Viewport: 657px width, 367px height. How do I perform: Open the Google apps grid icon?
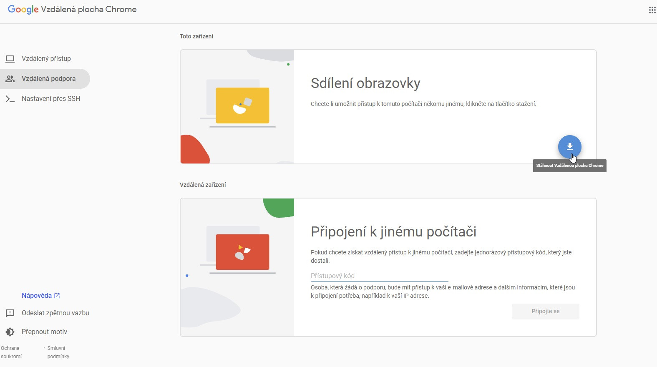652,10
